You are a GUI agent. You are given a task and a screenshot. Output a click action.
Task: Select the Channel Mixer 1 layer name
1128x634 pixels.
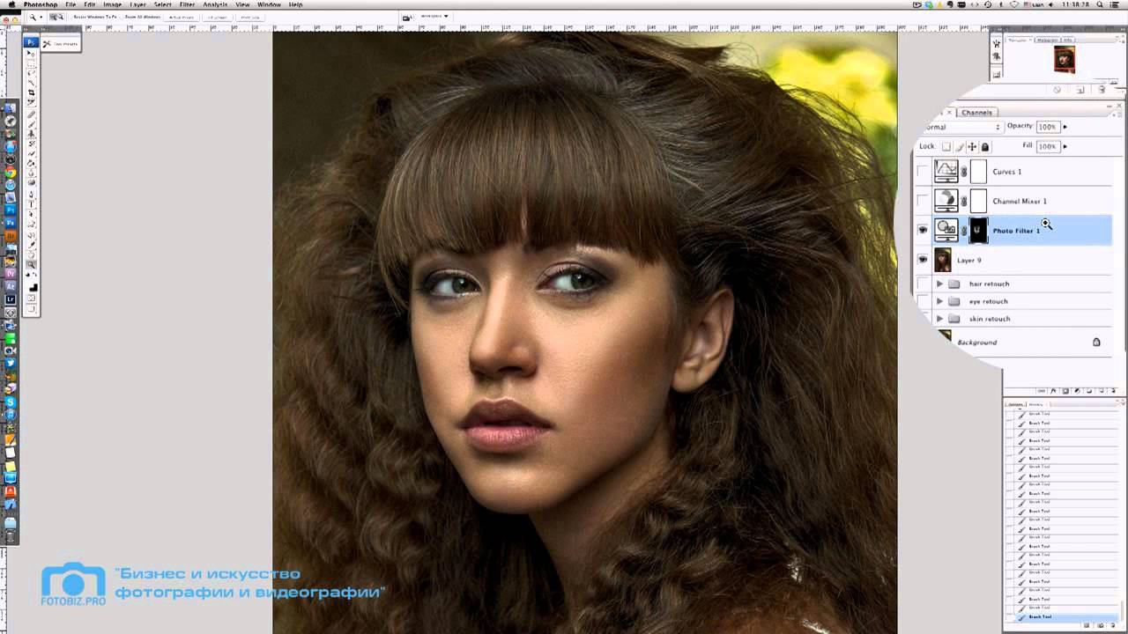(x=1020, y=202)
